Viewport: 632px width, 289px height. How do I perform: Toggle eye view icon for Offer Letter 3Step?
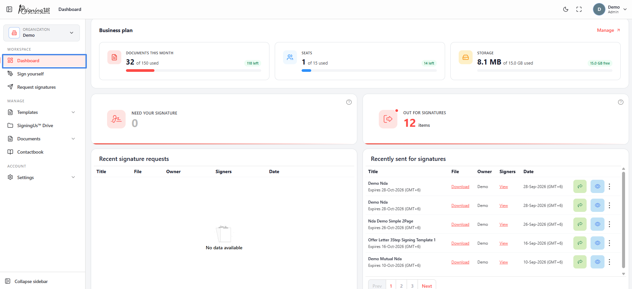pos(598,243)
